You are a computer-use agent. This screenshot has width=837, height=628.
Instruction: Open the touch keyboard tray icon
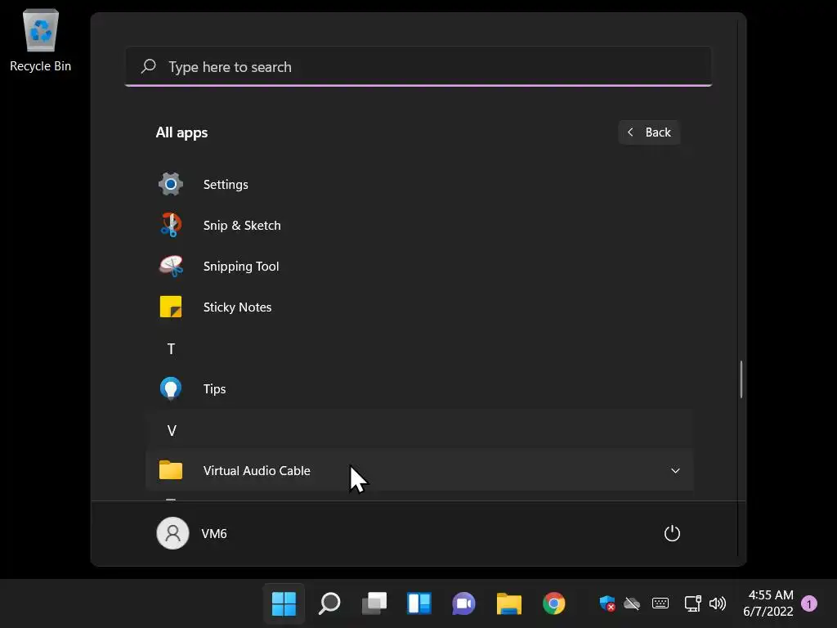[660, 603]
